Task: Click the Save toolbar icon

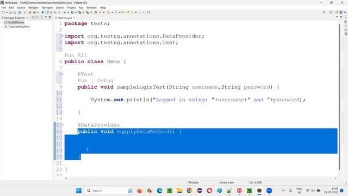Action: click(10, 13)
